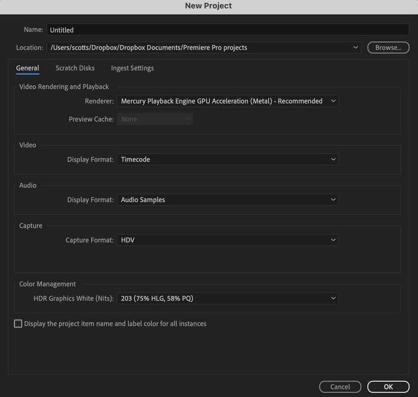Screen dimensions: 418x397
Task: Click the "Audio" section label
Action: [x=28, y=185]
